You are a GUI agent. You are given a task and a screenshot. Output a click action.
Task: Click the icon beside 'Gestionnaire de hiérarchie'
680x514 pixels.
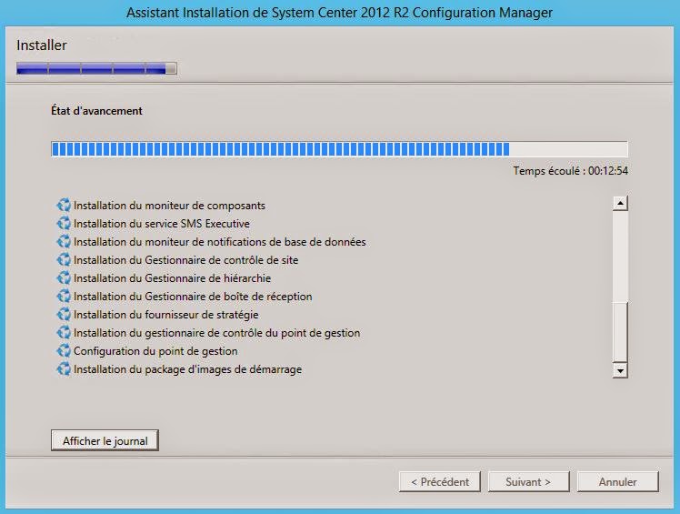pos(64,278)
